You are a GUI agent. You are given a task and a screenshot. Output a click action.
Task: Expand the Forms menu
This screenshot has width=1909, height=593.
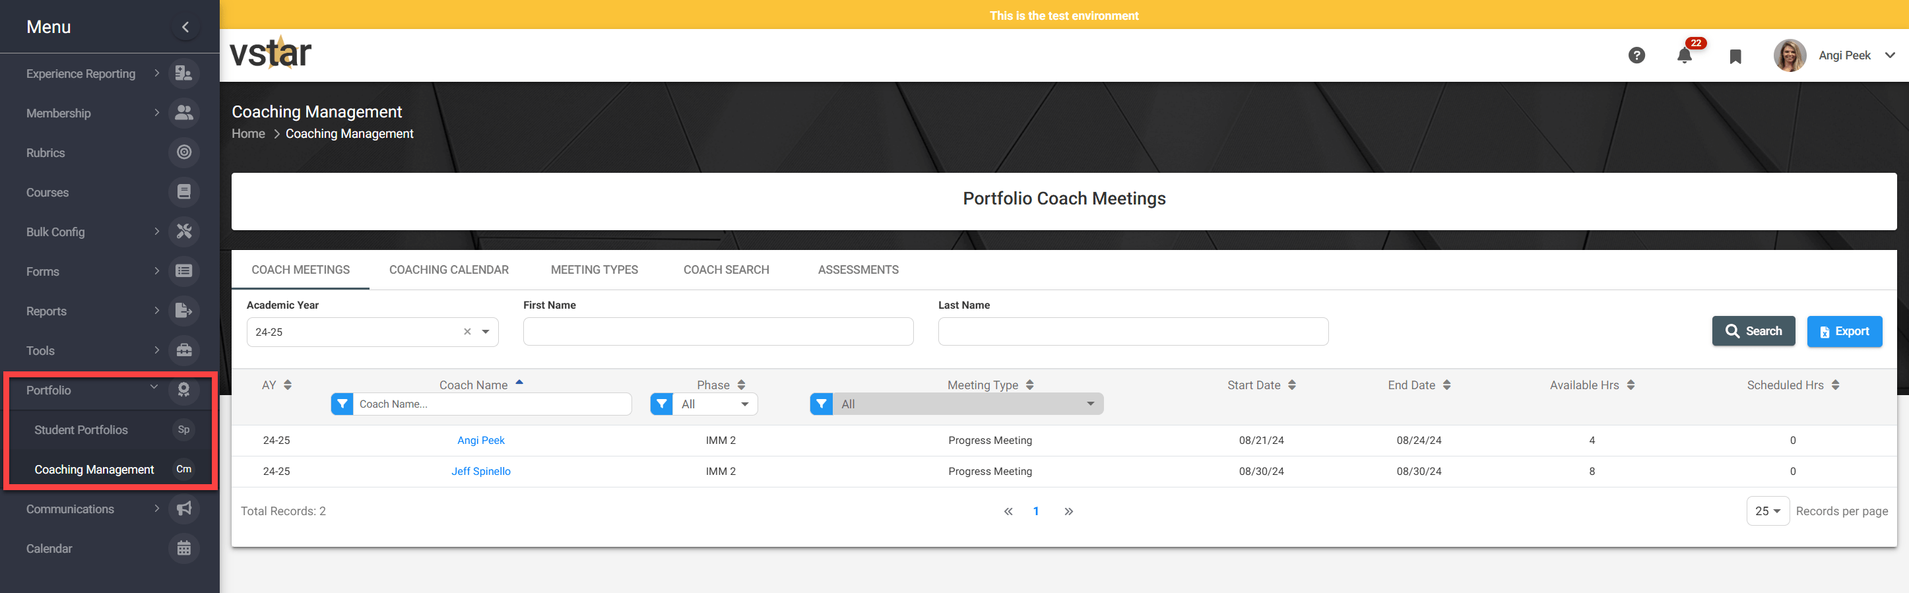[156, 271]
